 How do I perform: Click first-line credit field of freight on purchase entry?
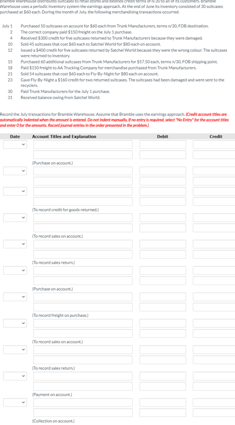coord(214,297)
